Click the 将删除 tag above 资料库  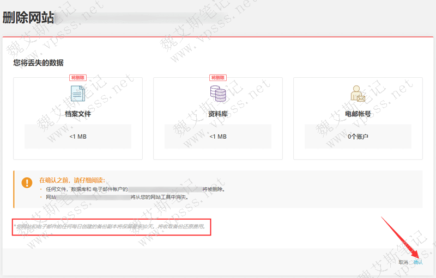217,78
